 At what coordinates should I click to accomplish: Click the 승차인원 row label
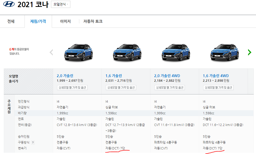[x=24, y=136]
